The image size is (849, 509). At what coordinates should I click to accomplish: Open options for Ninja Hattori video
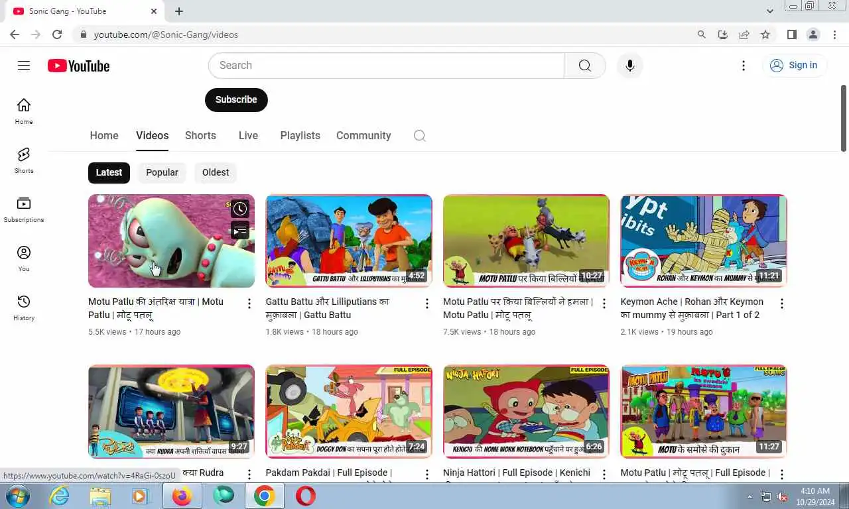tap(604, 475)
